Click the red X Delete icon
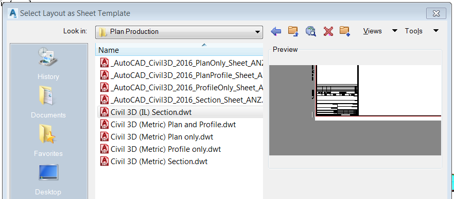This screenshot has height=199, width=454. point(328,31)
